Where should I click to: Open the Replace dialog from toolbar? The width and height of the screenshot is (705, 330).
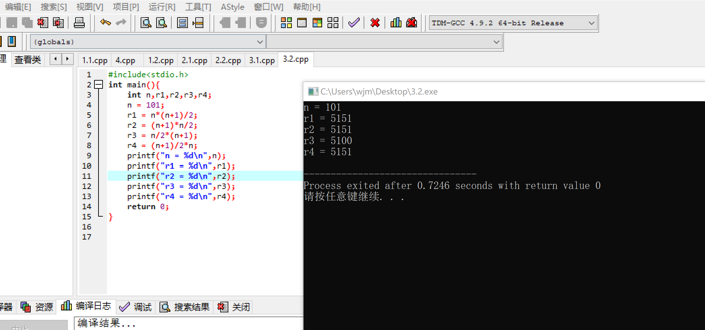(162, 23)
